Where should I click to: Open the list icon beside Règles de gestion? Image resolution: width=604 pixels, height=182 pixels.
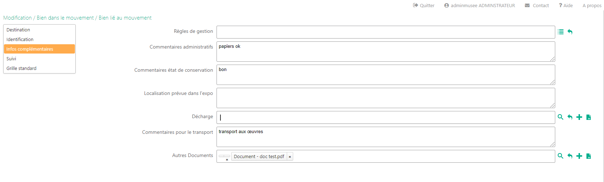(x=561, y=32)
